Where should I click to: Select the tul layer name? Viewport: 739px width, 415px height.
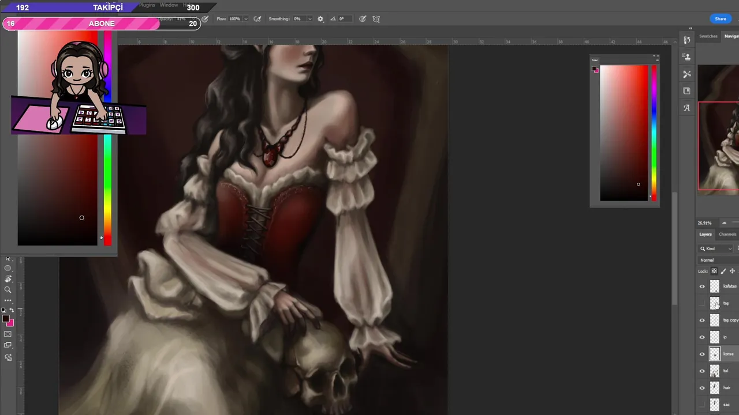tap(726, 371)
